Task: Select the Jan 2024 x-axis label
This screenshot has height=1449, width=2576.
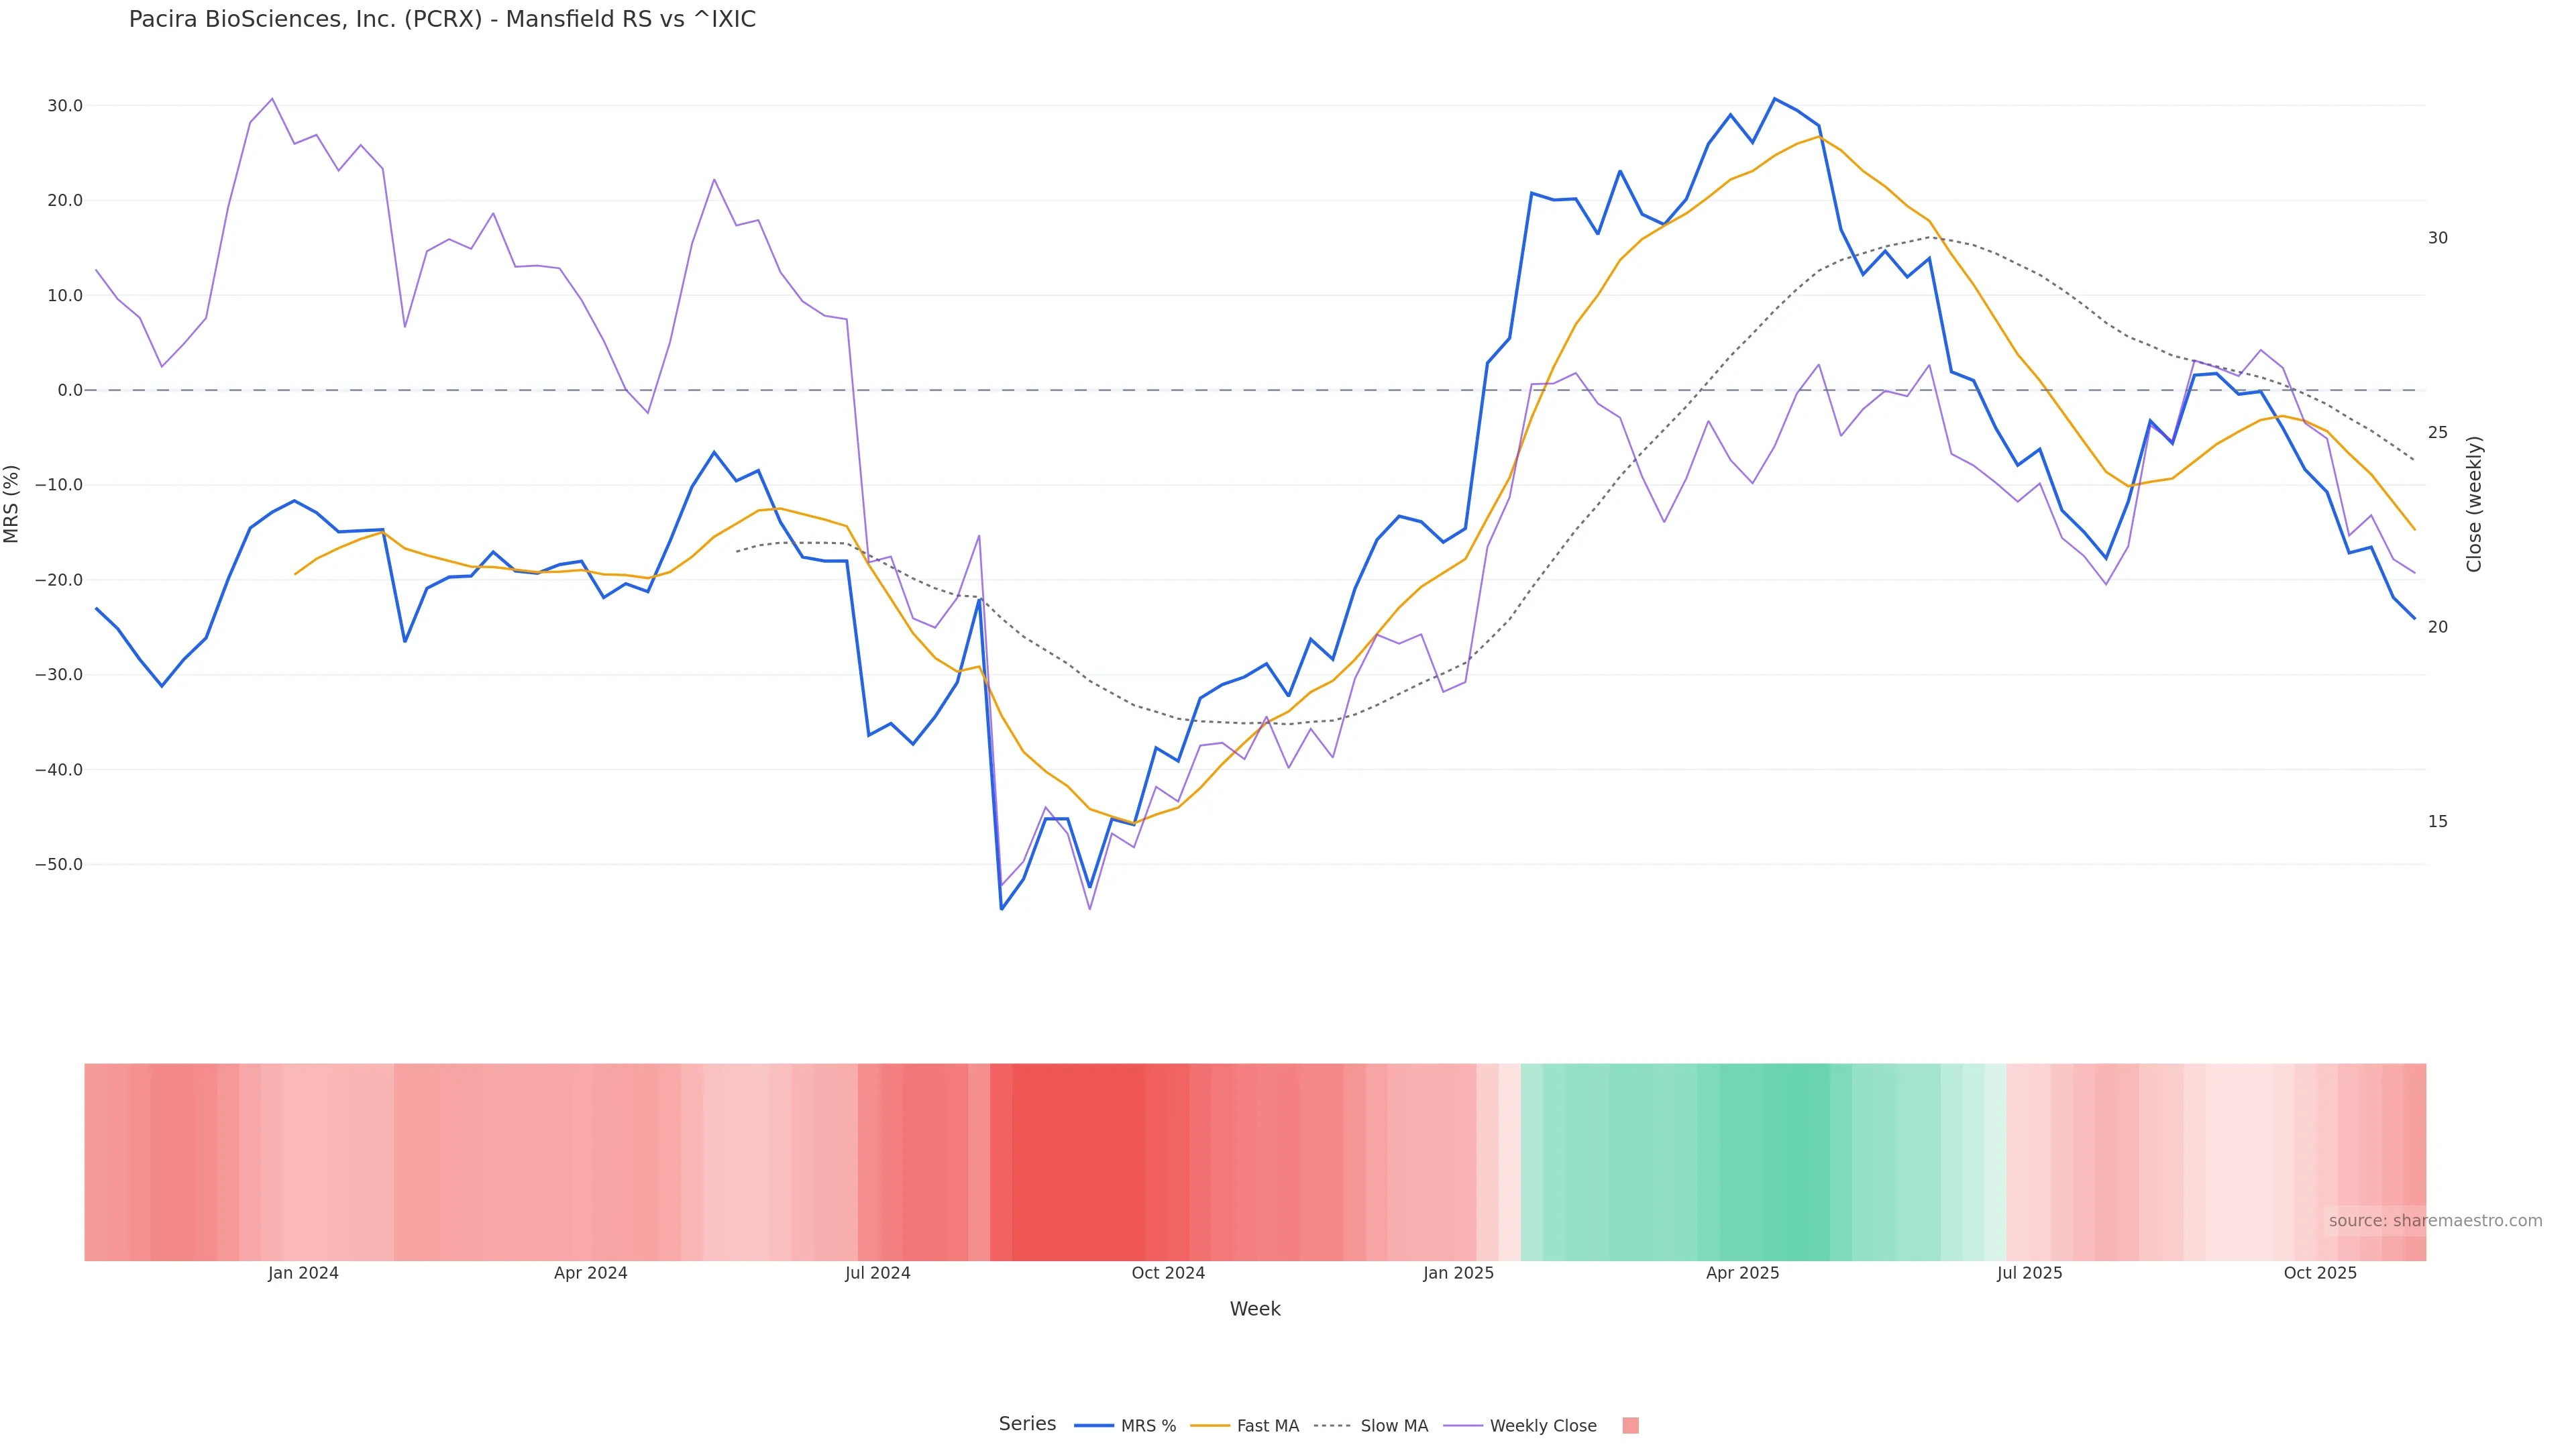Action: coord(303,1273)
